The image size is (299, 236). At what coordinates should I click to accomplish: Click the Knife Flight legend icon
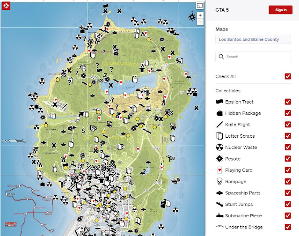coord(219,125)
